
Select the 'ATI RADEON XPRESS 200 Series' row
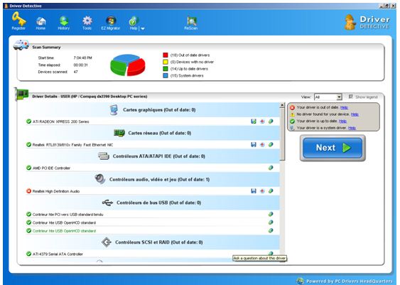coord(152,122)
